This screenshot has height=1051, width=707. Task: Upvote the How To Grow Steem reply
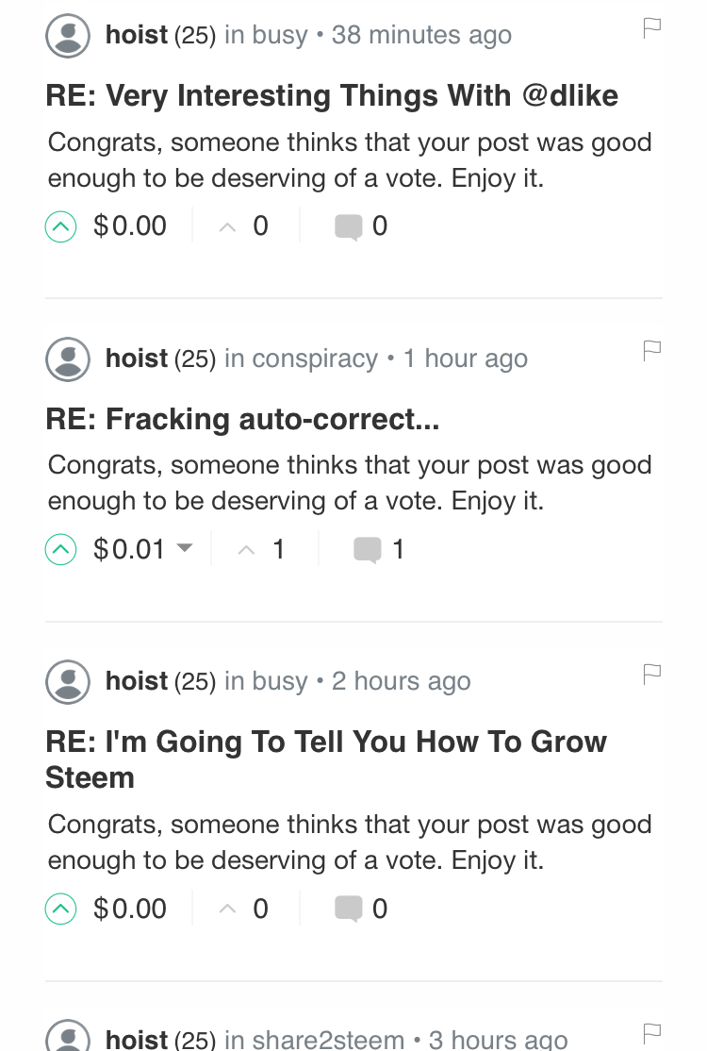pos(61,909)
